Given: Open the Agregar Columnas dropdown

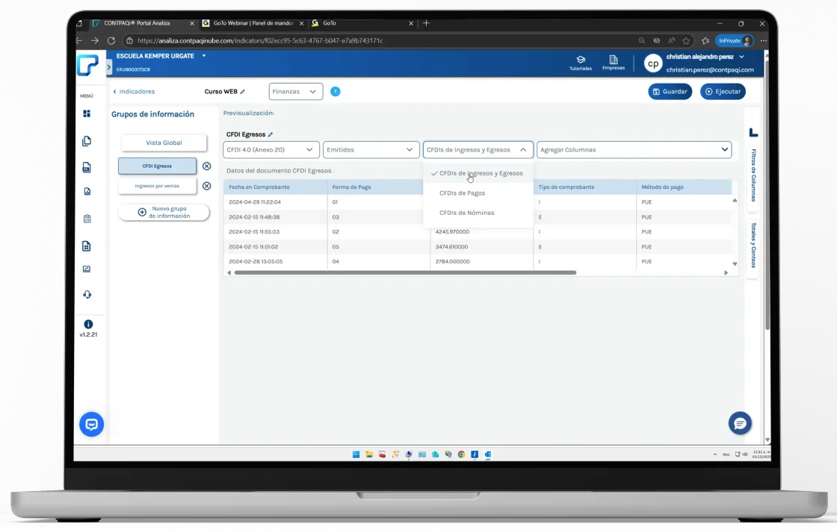Looking at the screenshot, I should tap(634, 150).
